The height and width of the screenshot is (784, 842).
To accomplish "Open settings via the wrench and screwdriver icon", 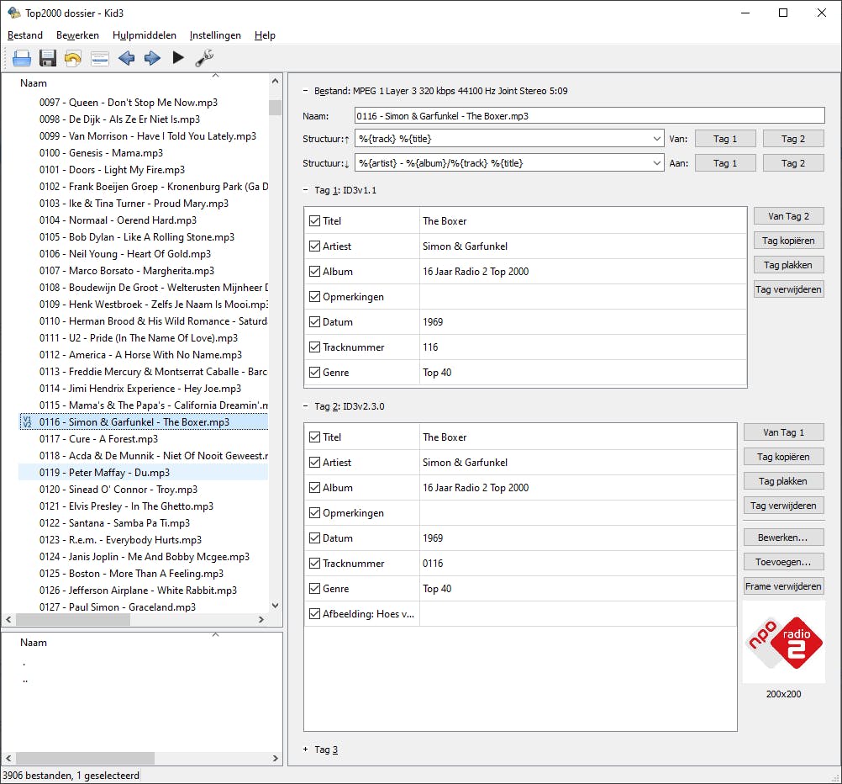I will coord(204,58).
